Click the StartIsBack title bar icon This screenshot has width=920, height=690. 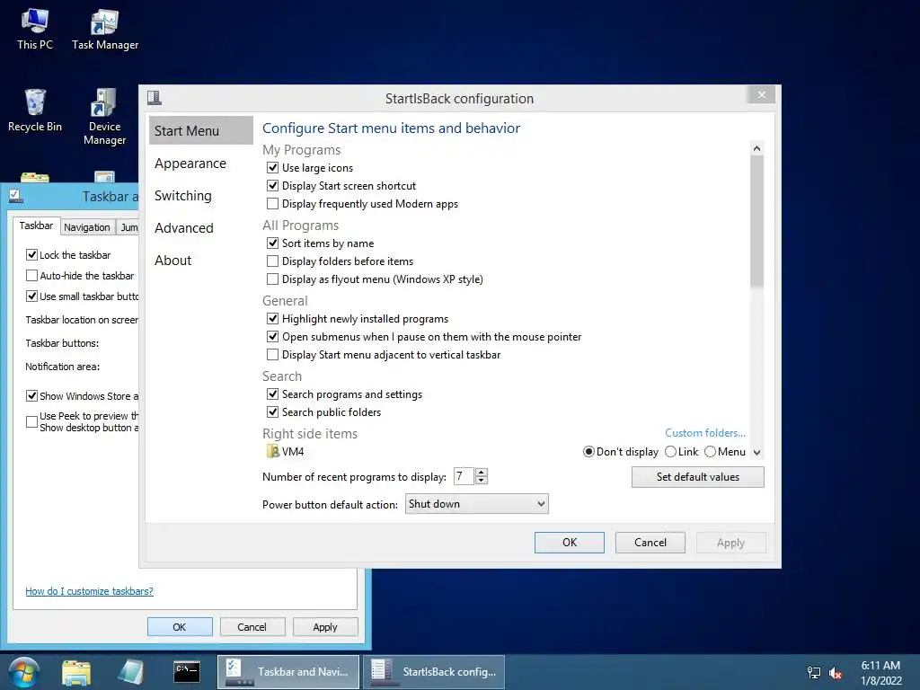155,98
